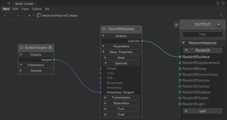Toggle the SurfaceTangent green state square
Screen dimensions: 227x120
pyautogui.click(x=50, y=47)
